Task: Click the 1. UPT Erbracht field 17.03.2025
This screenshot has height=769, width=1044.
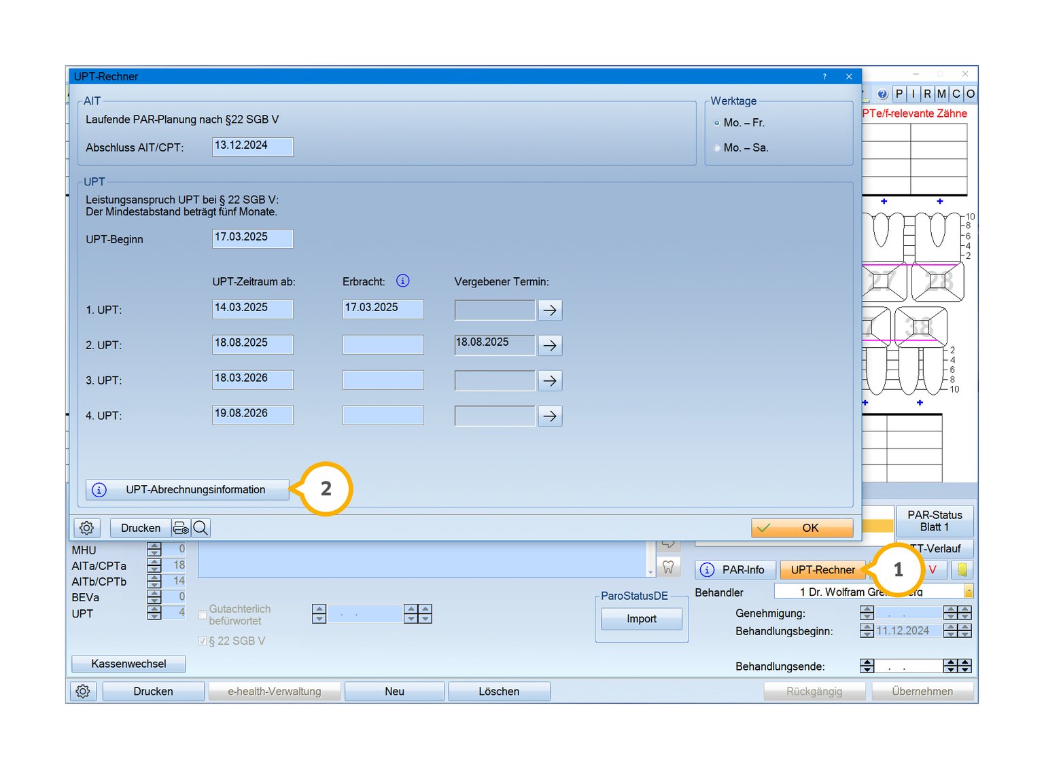Action: click(x=383, y=309)
